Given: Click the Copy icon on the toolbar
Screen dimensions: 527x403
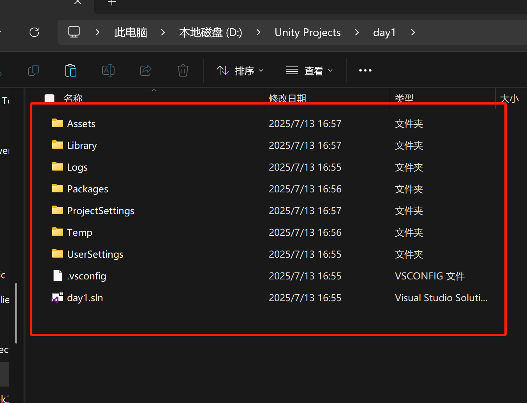Looking at the screenshot, I should coord(33,70).
